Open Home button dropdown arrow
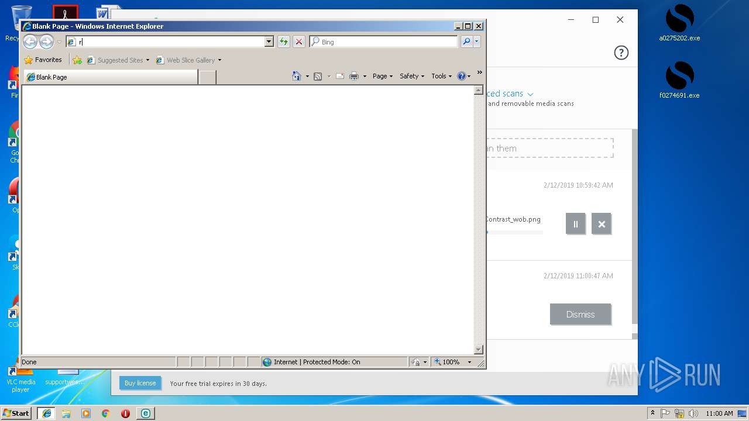Viewport: 749px width, 421px height. click(x=307, y=76)
